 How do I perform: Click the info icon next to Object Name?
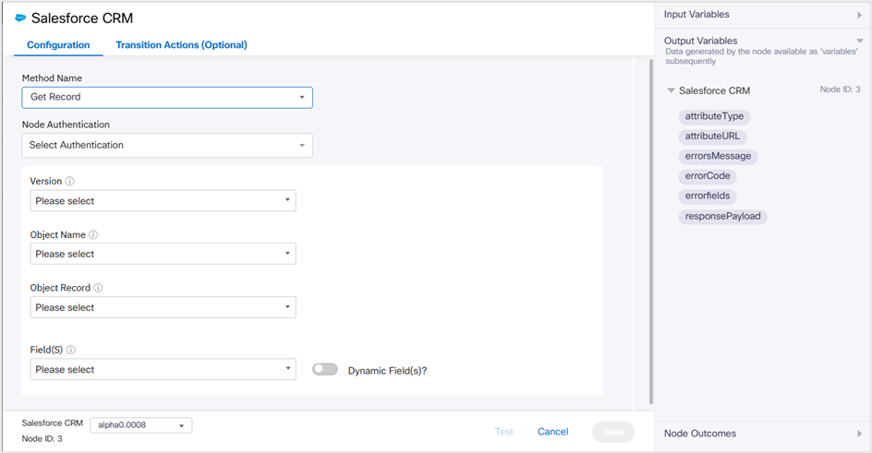93,235
